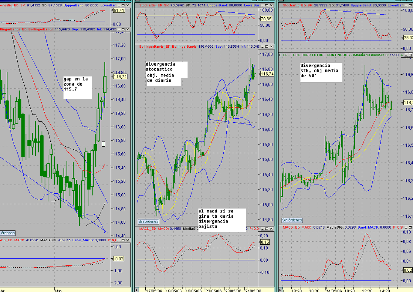Close the middle chart's BollingerBands pane
413x292 pixels.
click(271, 47)
